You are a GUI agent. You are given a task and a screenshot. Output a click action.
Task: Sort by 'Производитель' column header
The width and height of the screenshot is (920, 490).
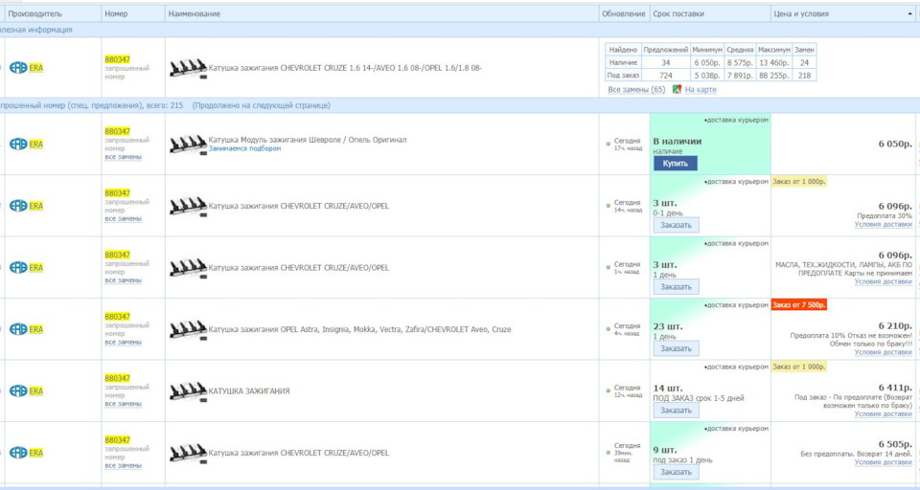(x=34, y=13)
